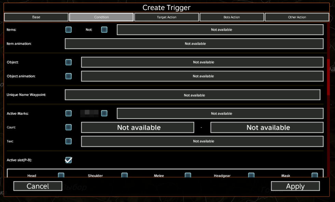Select the Bots Action tab
335x202 pixels.
(232, 17)
